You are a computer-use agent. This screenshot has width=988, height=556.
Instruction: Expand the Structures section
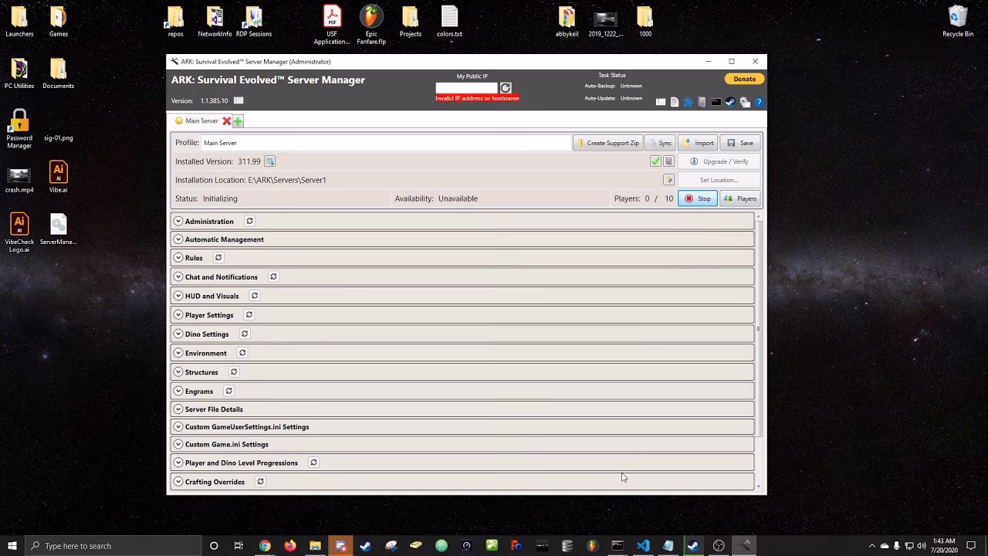[178, 372]
